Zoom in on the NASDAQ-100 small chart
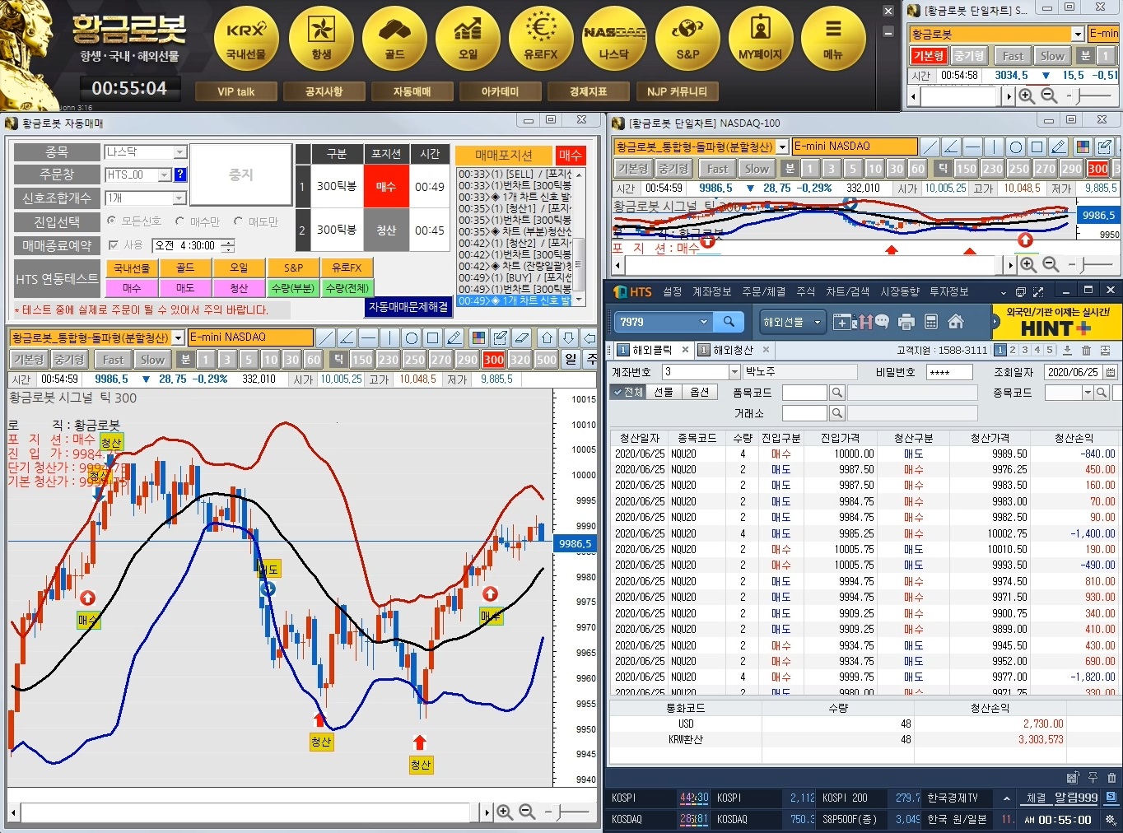The width and height of the screenshot is (1123, 833). [x=1027, y=264]
